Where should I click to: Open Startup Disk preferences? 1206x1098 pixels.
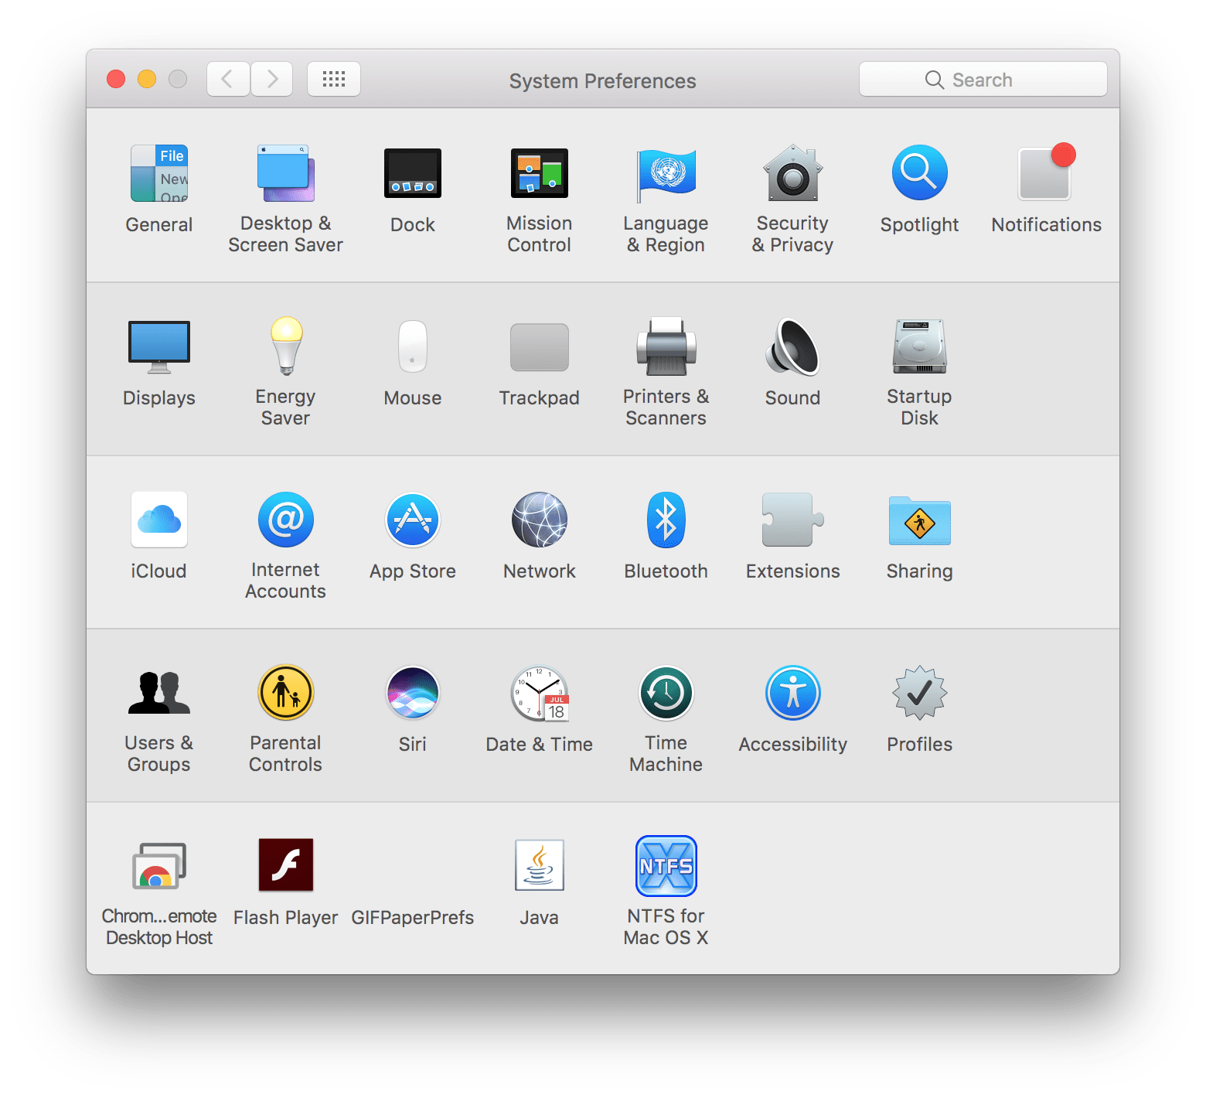[x=919, y=346]
